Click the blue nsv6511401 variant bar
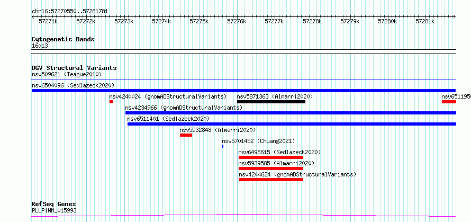Screen dimensions: 471x222 click(292, 124)
